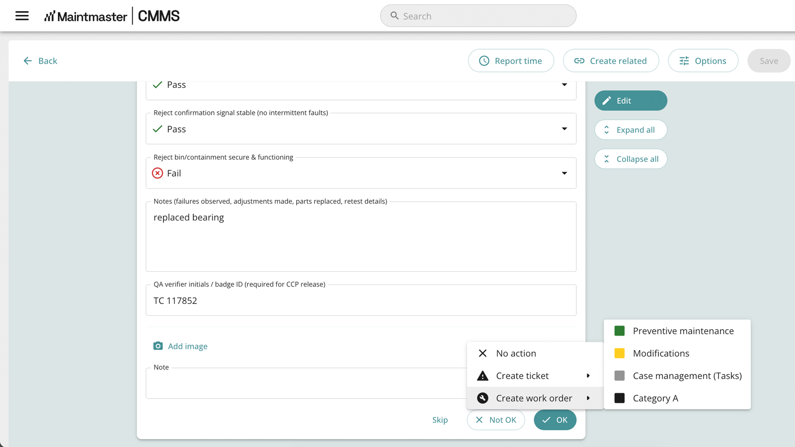Click the expand arrows icon in Expand all
Viewport: 795px width, 447px height.
(607, 130)
